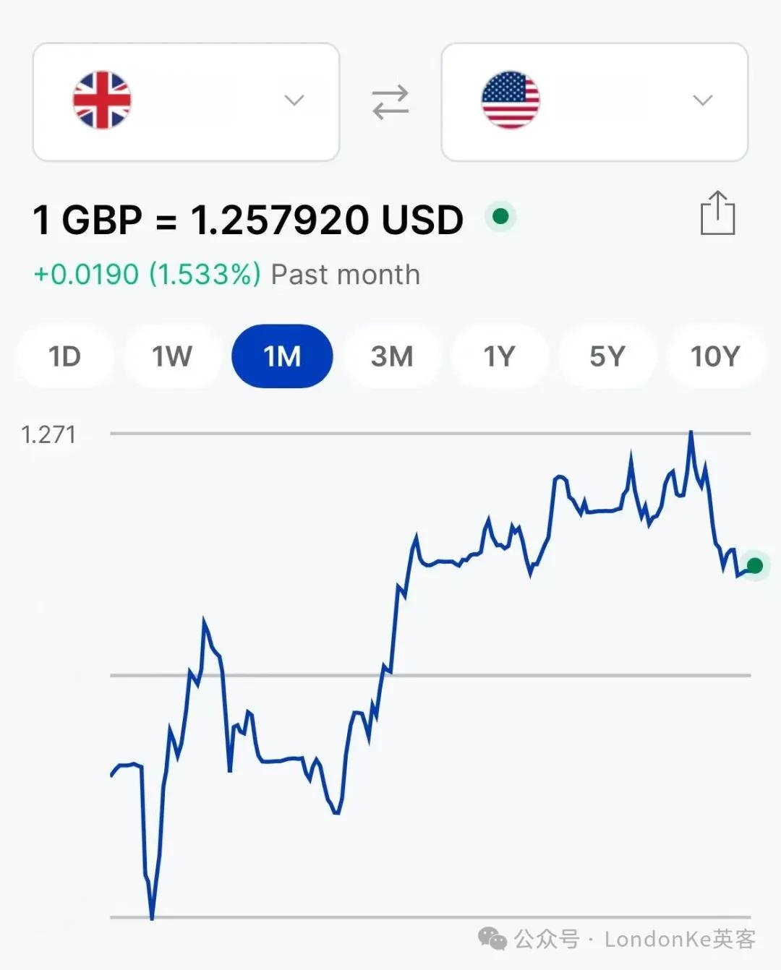
Task: Tap the US flag icon
Action: [x=511, y=100]
